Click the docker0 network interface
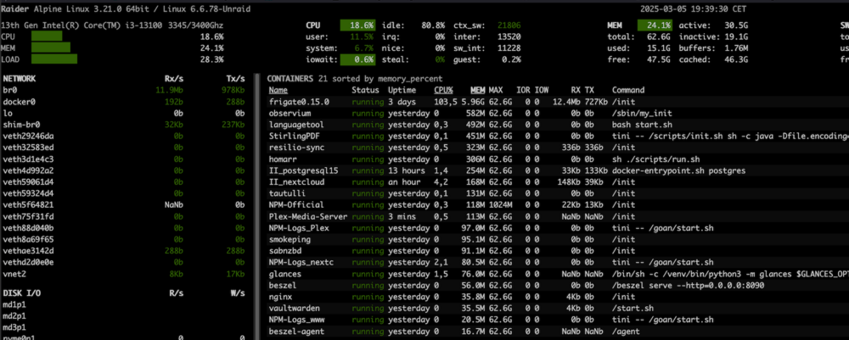The height and width of the screenshot is (340, 849). pyautogui.click(x=19, y=102)
